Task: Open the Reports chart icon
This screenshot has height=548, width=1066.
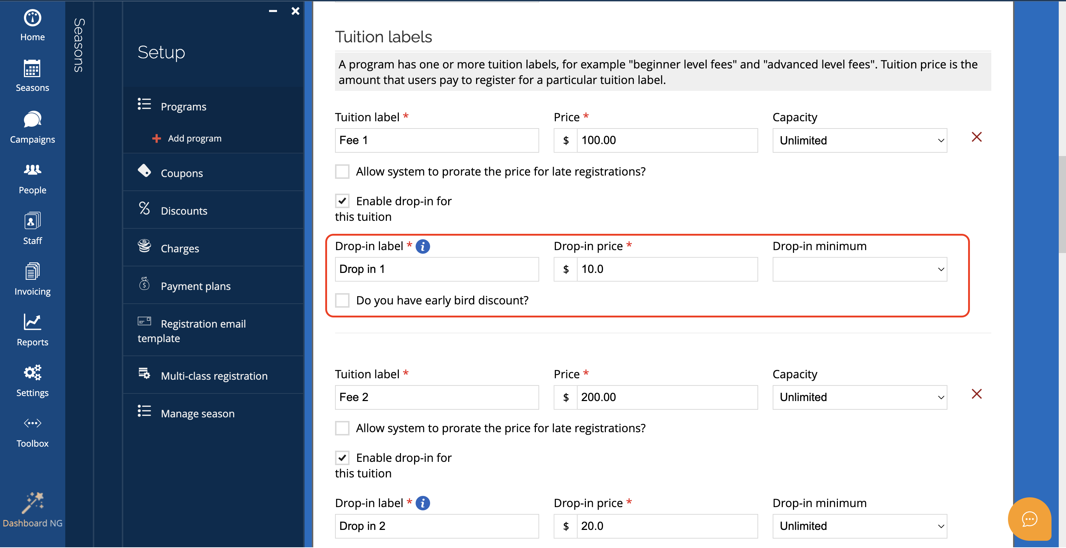Action: (32, 322)
